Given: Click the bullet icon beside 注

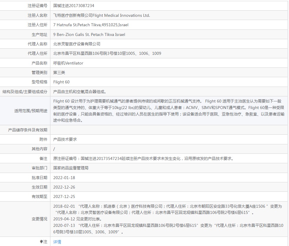Looking at the screenshot, I should tap(41, 242).
